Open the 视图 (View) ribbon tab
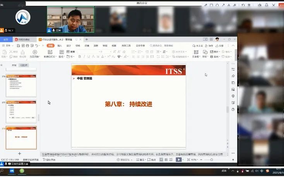 click(x=114, y=46)
